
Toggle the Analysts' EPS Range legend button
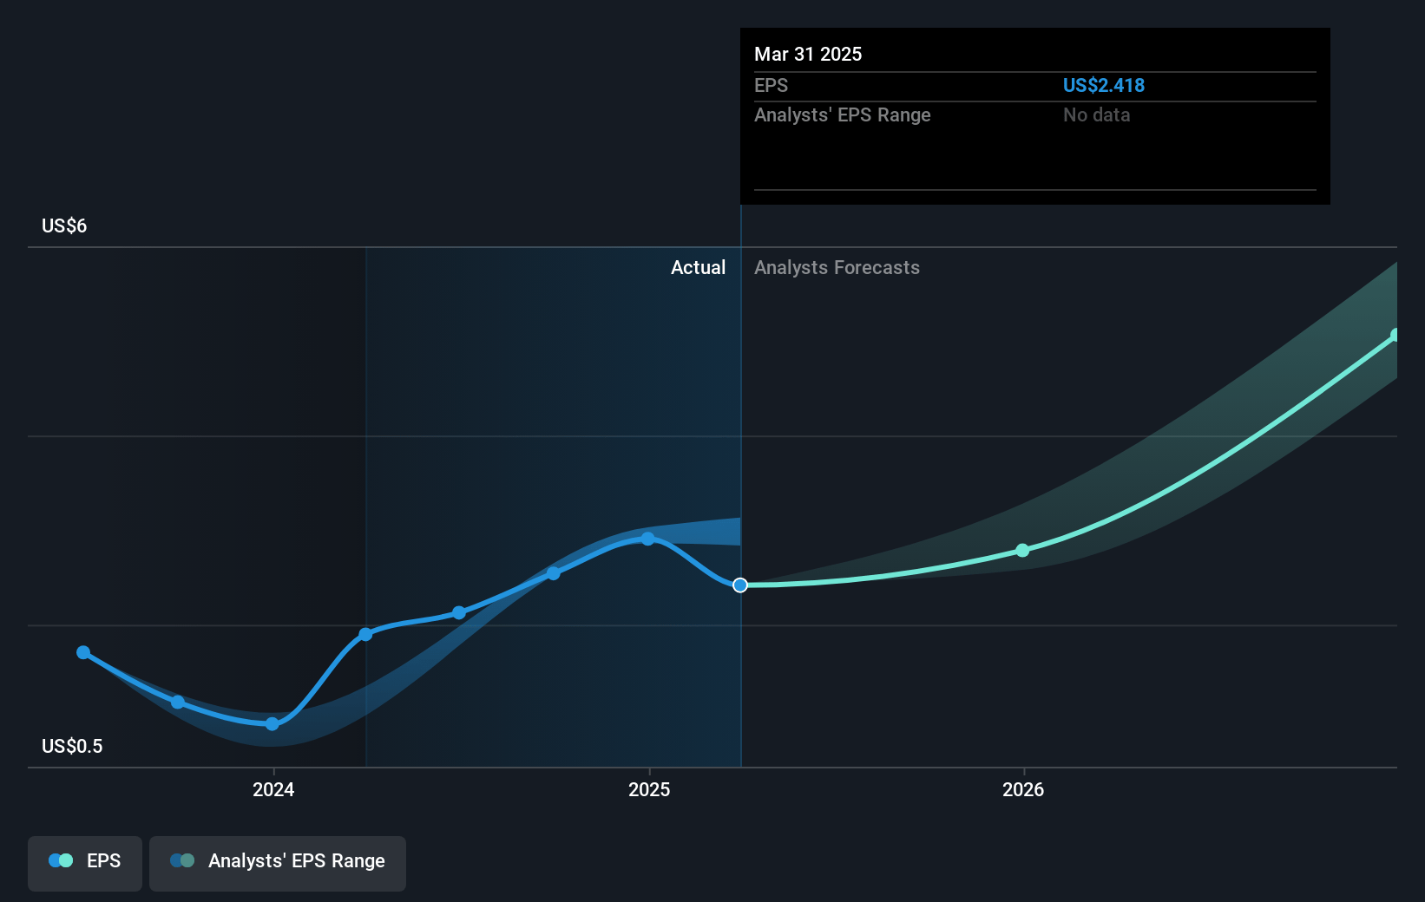click(x=278, y=863)
